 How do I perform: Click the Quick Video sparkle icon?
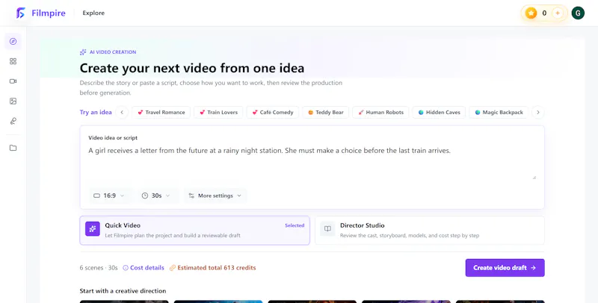coord(92,229)
